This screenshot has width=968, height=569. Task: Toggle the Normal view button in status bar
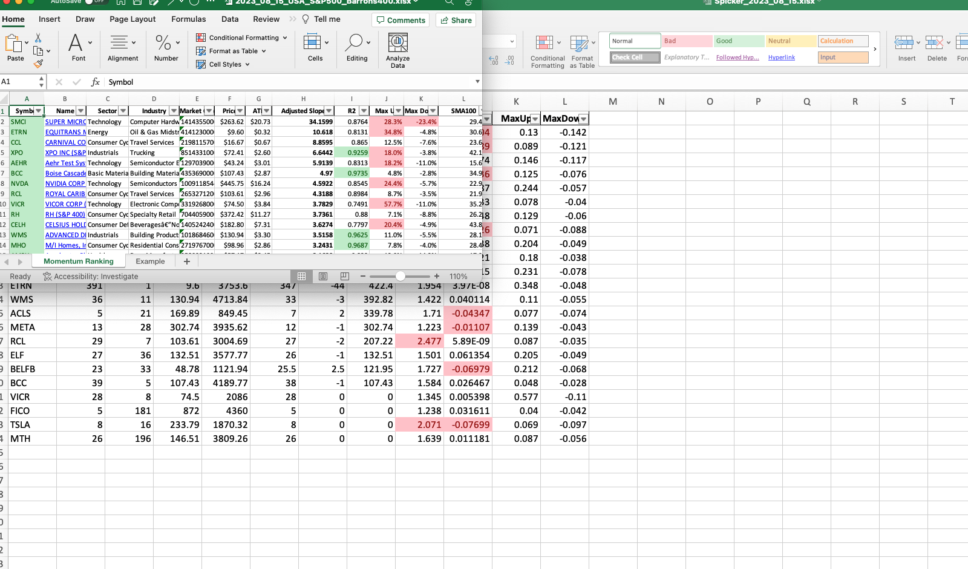coord(301,277)
